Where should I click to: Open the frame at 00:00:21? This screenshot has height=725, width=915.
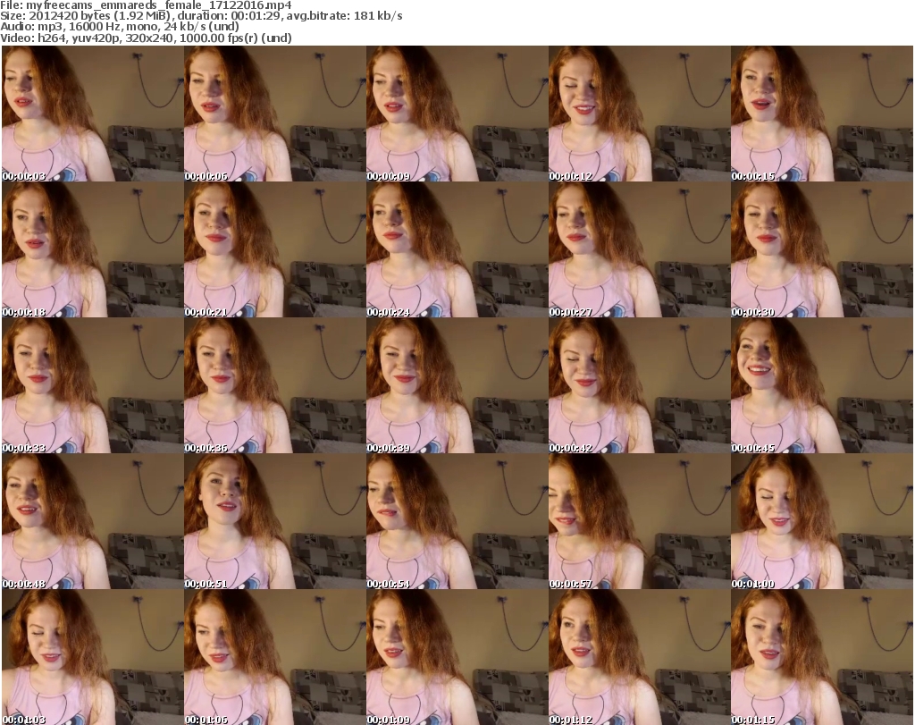[275, 249]
